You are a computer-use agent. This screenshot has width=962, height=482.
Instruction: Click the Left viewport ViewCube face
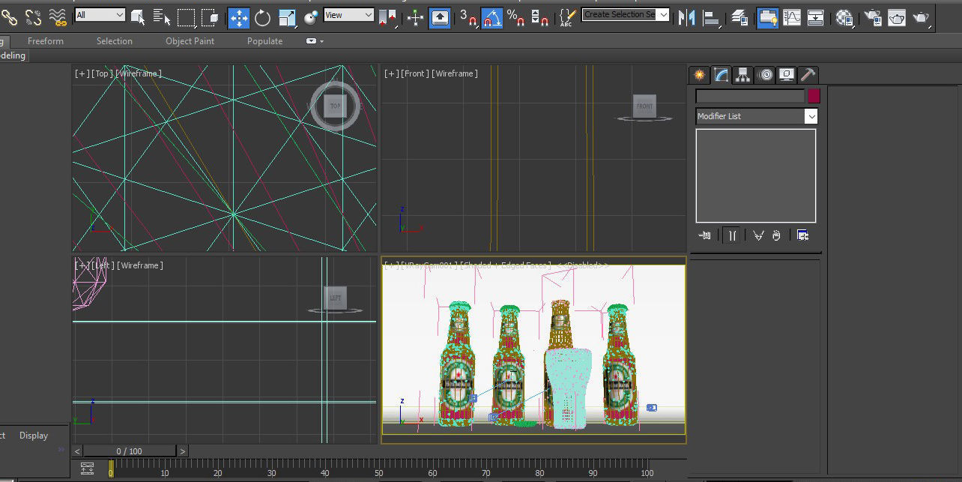(335, 298)
